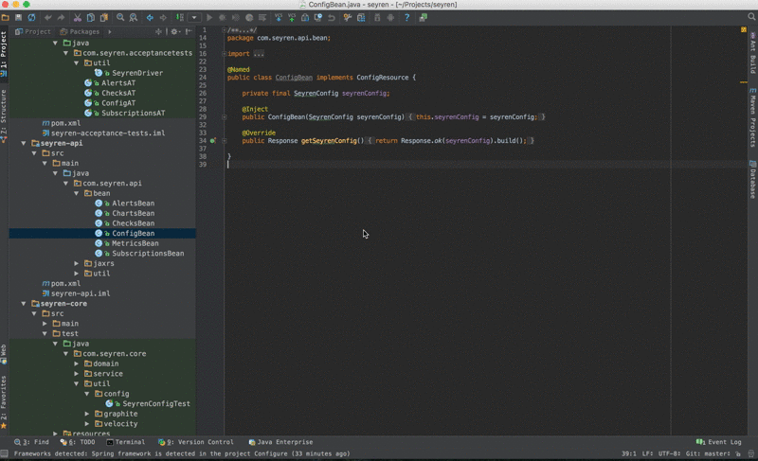Open the Favorites side tool tab
Image resolution: width=758 pixels, height=461 pixels.
point(4,401)
